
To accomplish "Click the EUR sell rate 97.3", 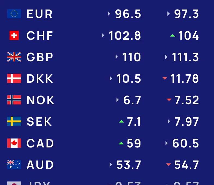I will (x=187, y=14).
